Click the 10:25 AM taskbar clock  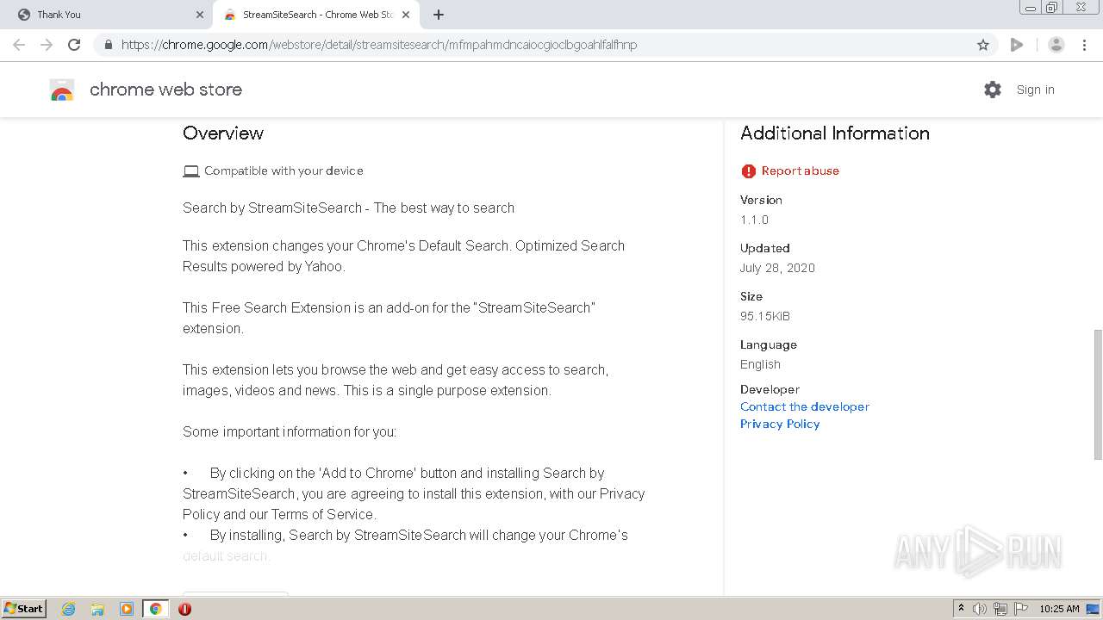[x=1059, y=609]
